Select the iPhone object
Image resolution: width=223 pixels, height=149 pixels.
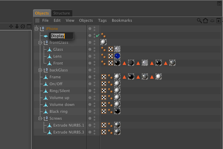pyautogui.click(x=52, y=29)
